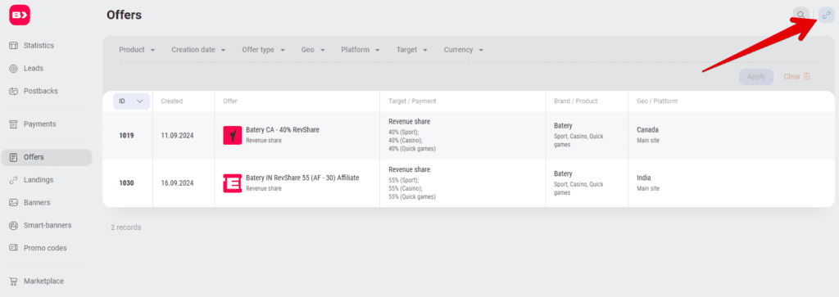Click the 2 records count text

click(125, 227)
